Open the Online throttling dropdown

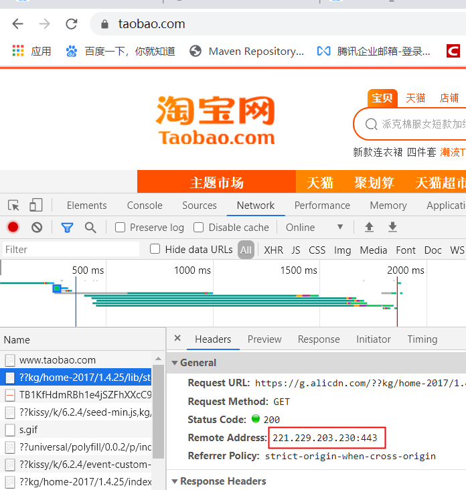[315, 227]
